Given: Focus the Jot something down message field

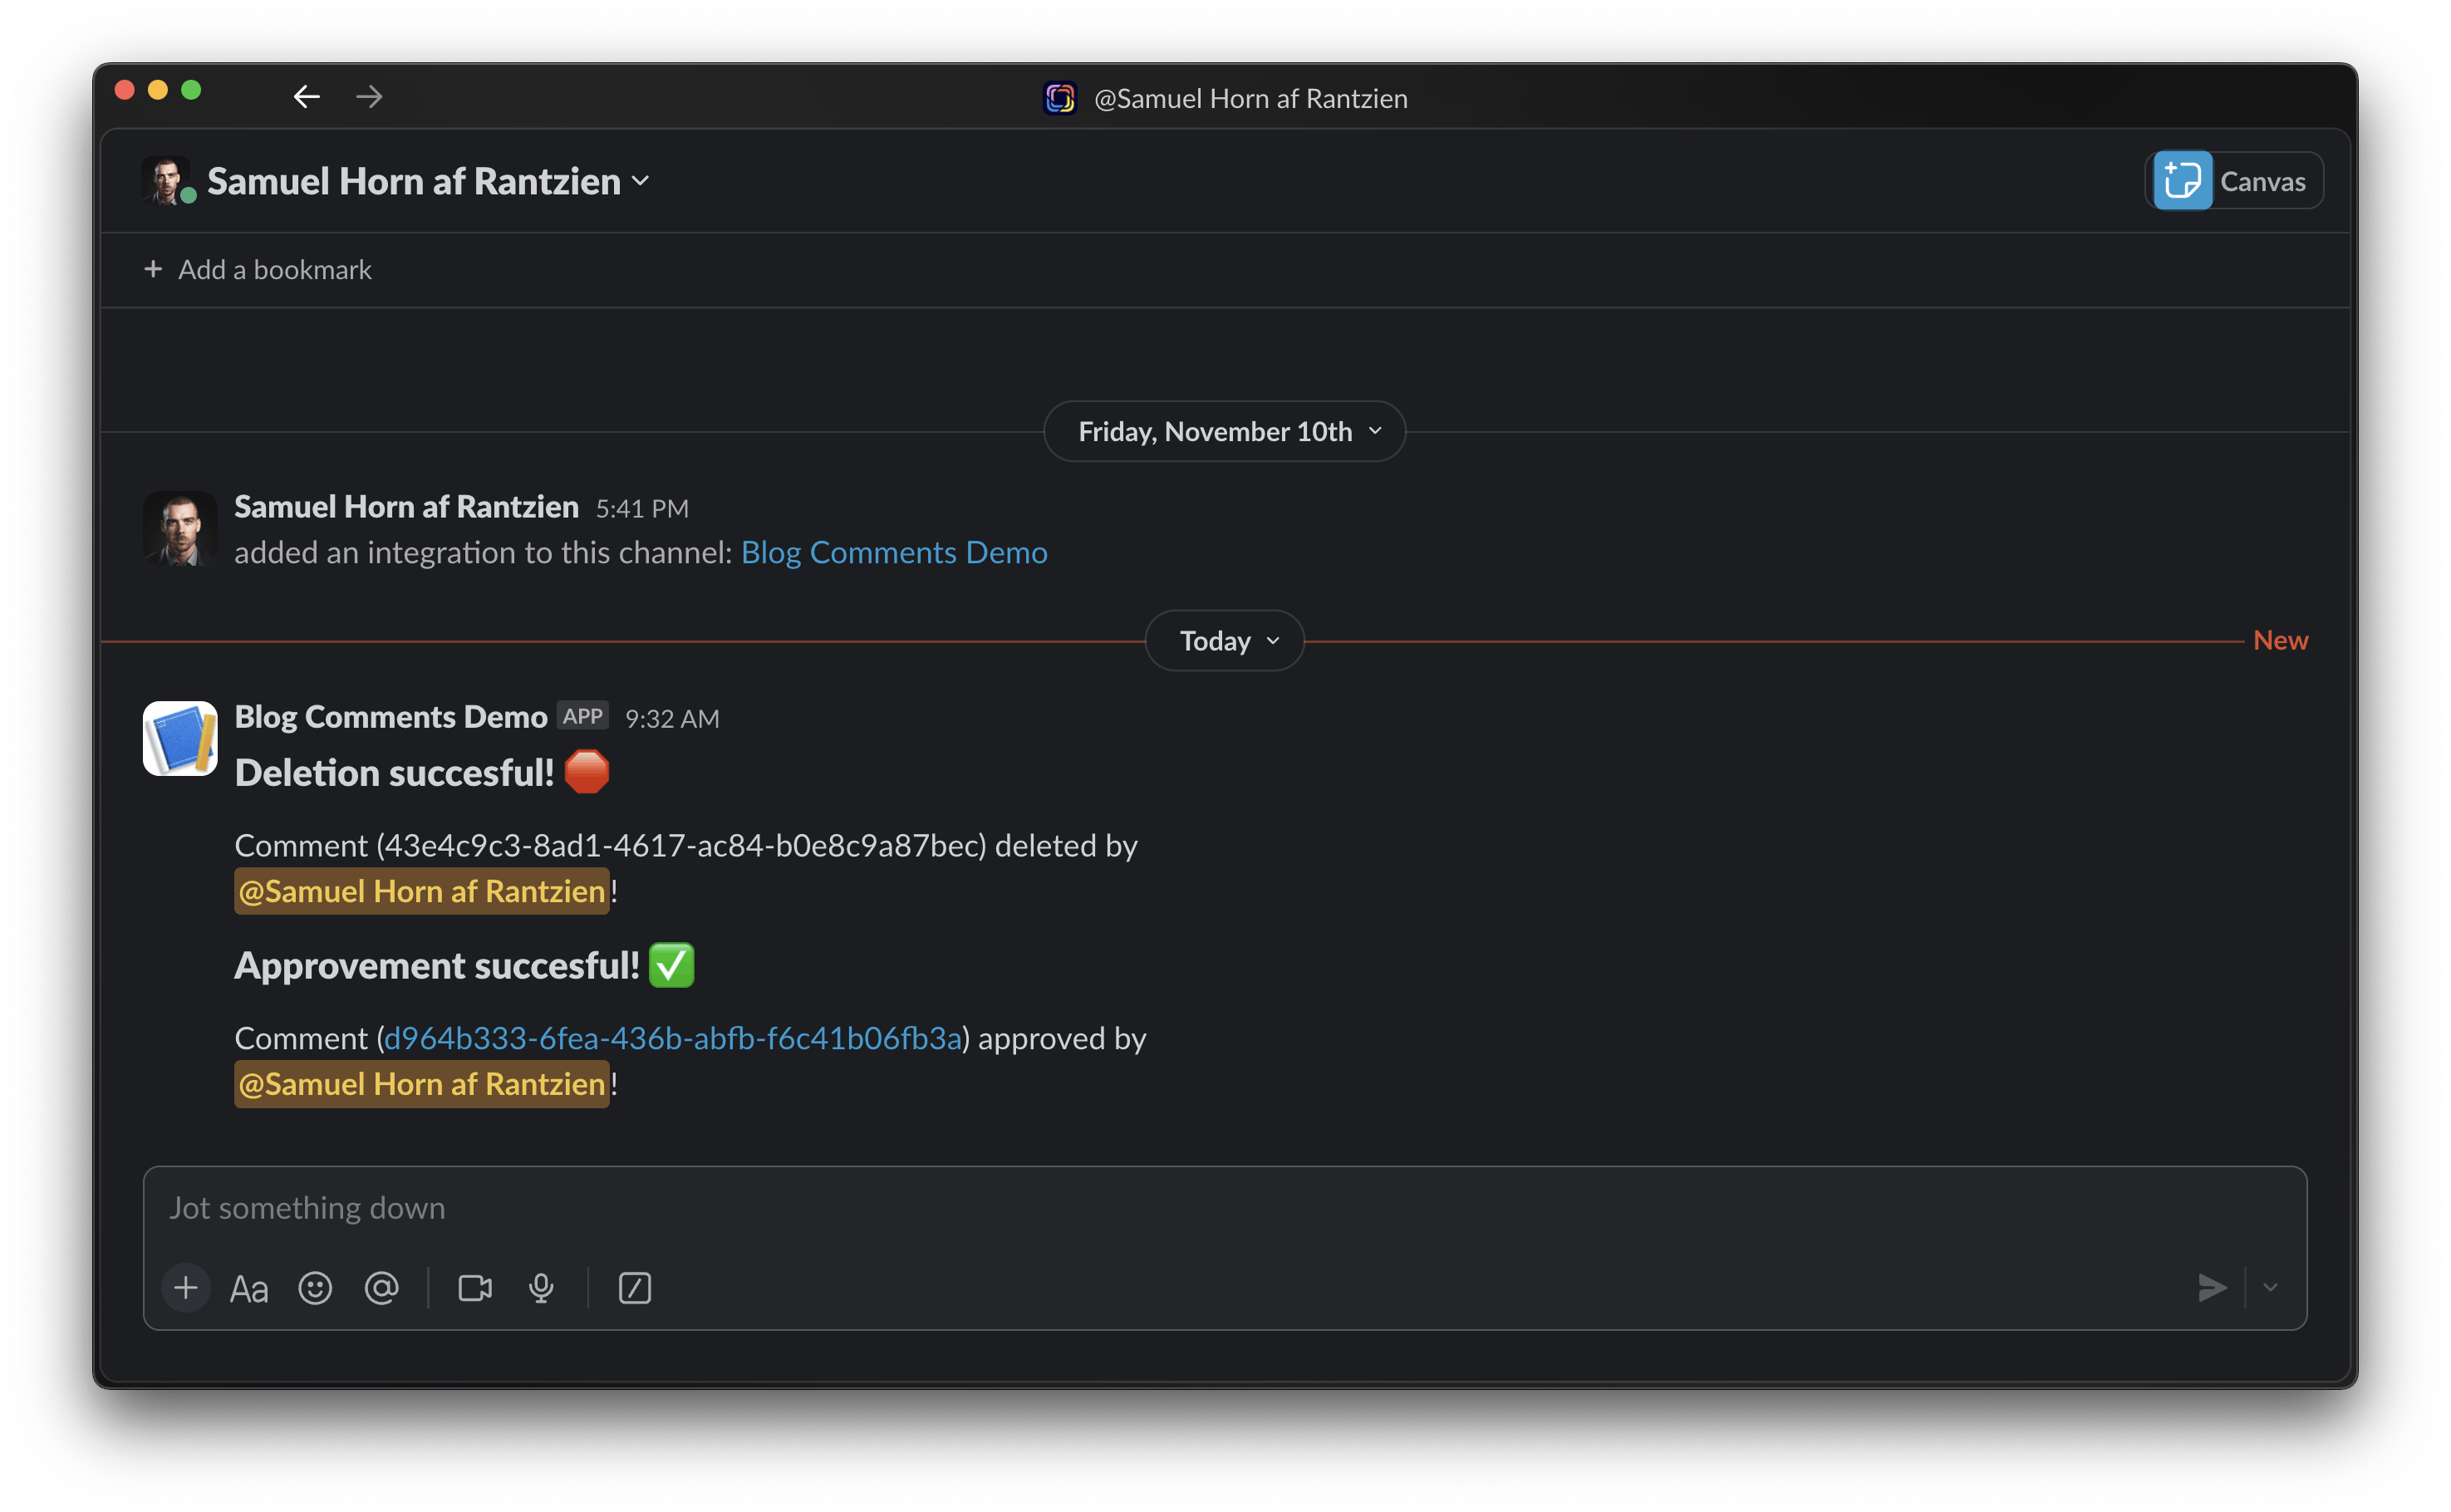Looking at the screenshot, I should tap(800, 1207).
